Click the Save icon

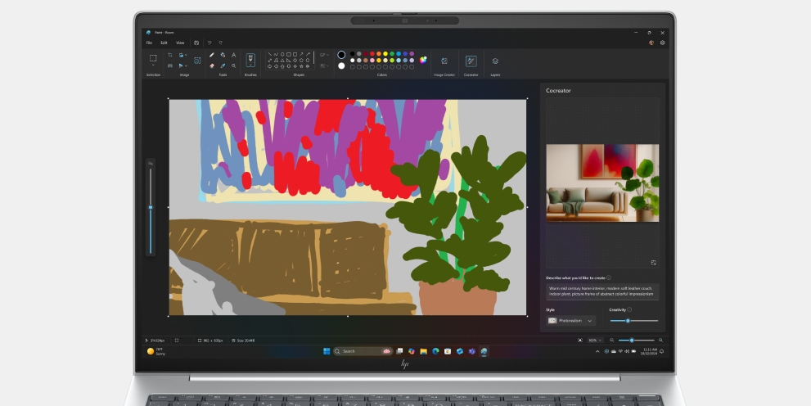click(x=196, y=43)
